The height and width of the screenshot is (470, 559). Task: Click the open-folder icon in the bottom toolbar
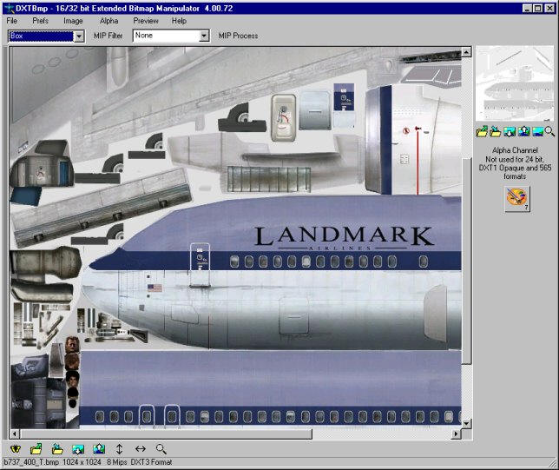click(x=36, y=449)
